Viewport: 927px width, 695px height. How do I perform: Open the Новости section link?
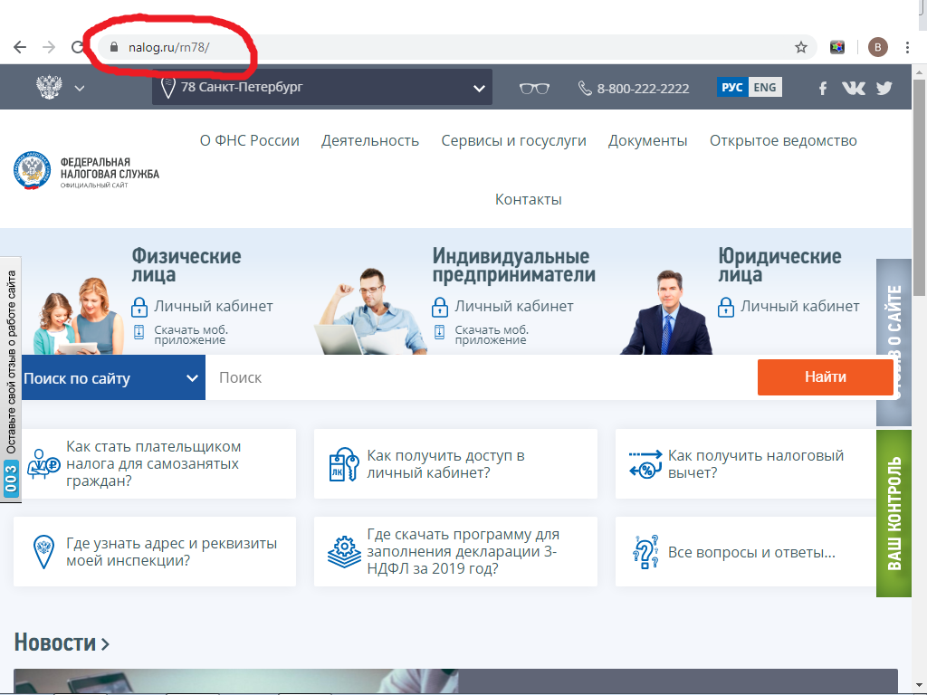(x=54, y=643)
